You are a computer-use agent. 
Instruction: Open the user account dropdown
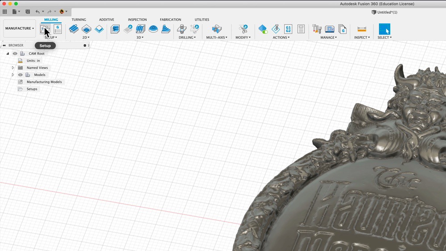[63, 12]
